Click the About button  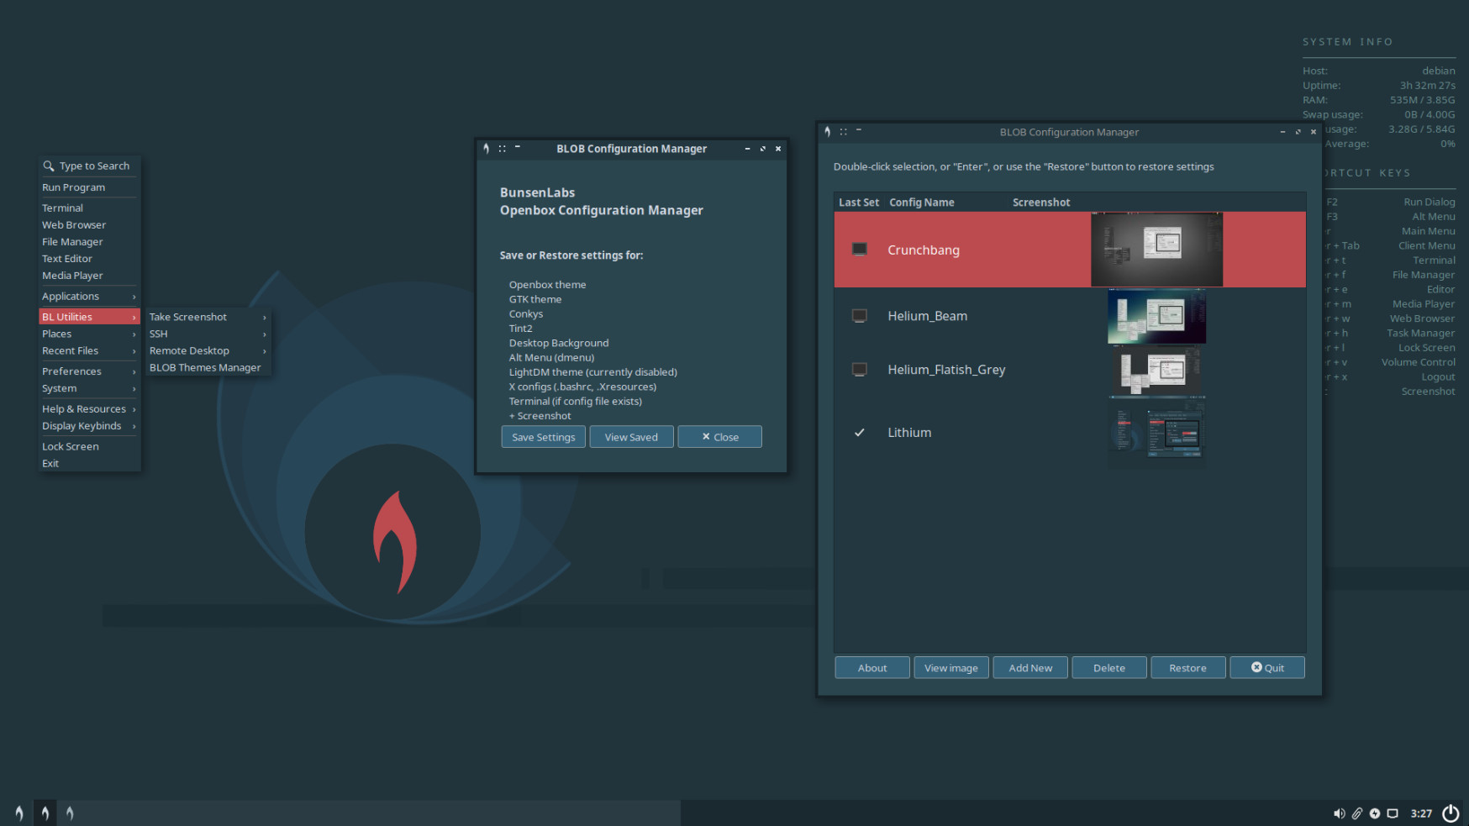click(872, 668)
